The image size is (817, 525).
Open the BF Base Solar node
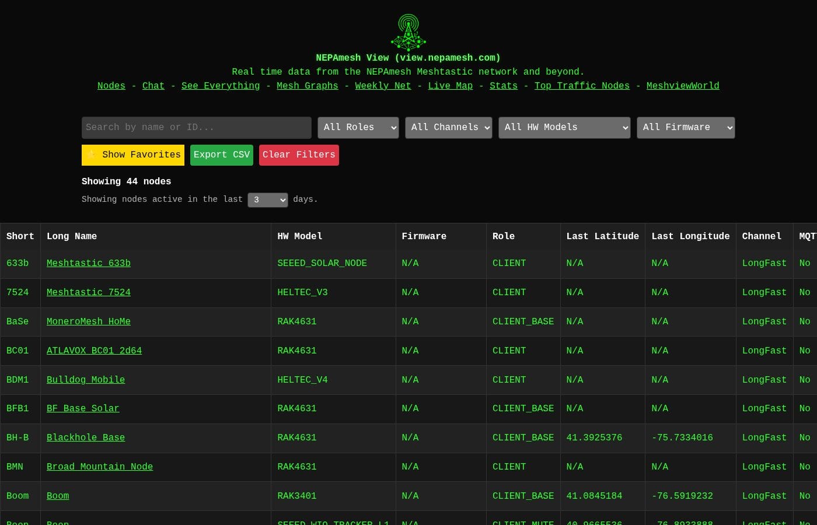point(83,408)
